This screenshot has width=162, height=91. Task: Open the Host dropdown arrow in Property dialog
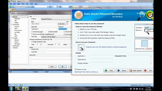click(58, 24)
